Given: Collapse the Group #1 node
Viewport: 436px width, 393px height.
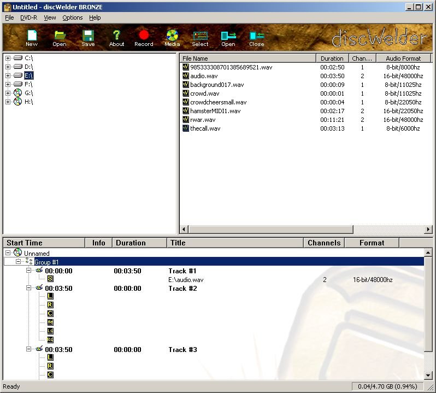Looking at the screenshot, I should [19, 262].
